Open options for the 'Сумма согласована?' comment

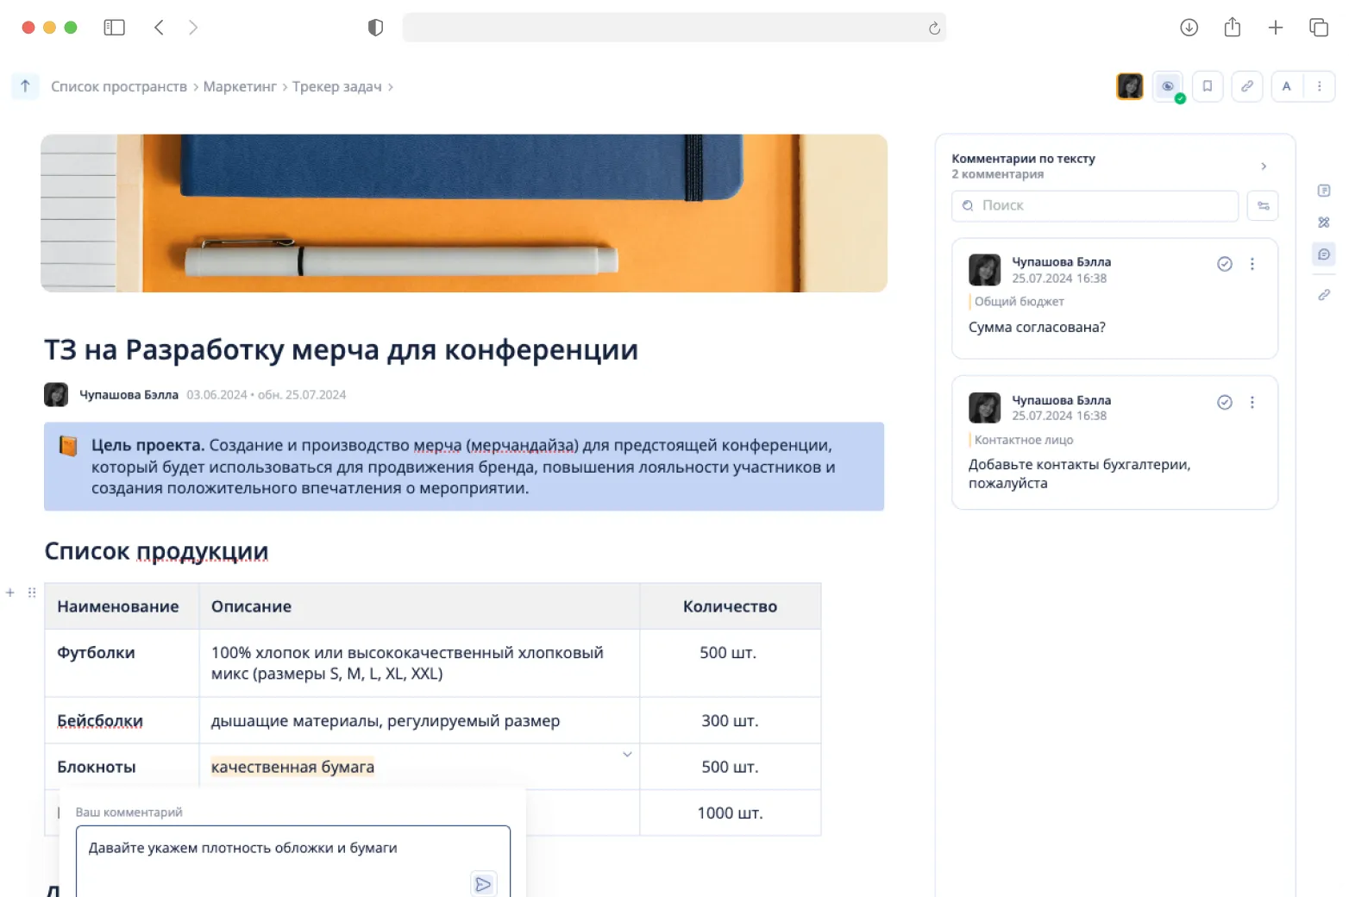coord(1252,264)
